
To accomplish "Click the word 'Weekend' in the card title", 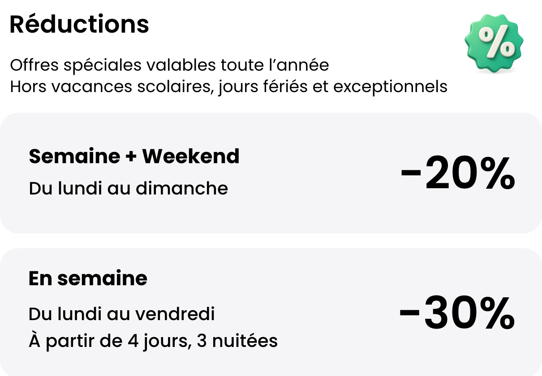I will 191,156.
